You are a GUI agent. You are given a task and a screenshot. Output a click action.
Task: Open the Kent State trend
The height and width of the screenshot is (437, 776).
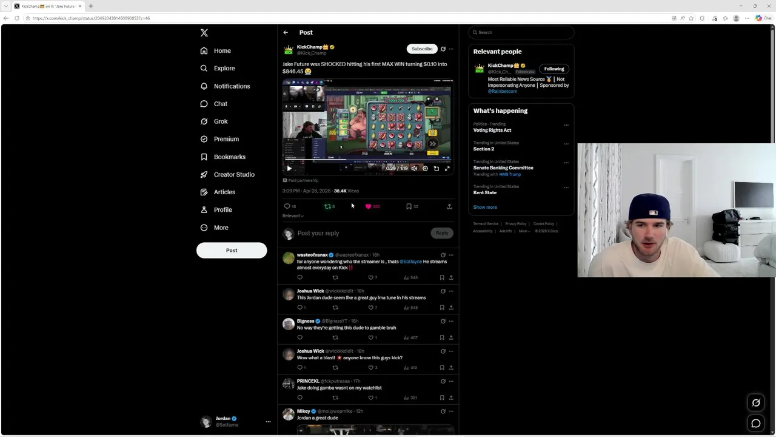[485, 193]
